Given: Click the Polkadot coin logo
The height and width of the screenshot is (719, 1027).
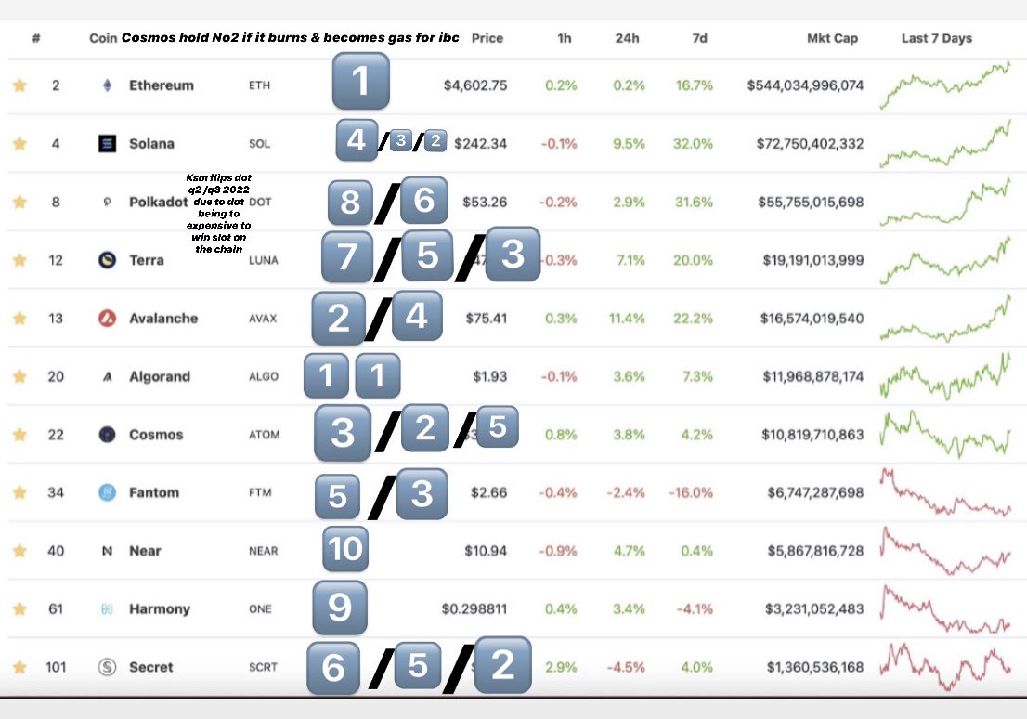Looking at the screenshot, I should pyautogui.click(x=108, y=202).
